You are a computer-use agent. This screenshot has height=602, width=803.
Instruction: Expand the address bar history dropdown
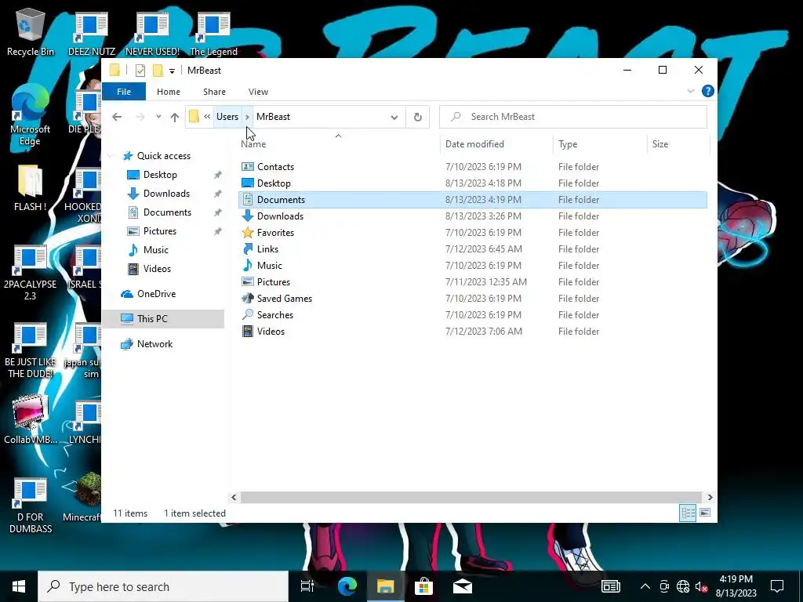click(394, 118)
